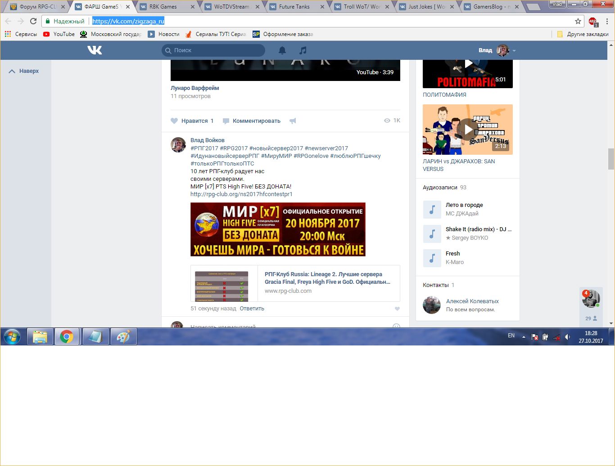Open the Влад Войков author name link
Screen dimensions: 615x466
[208, 140]
